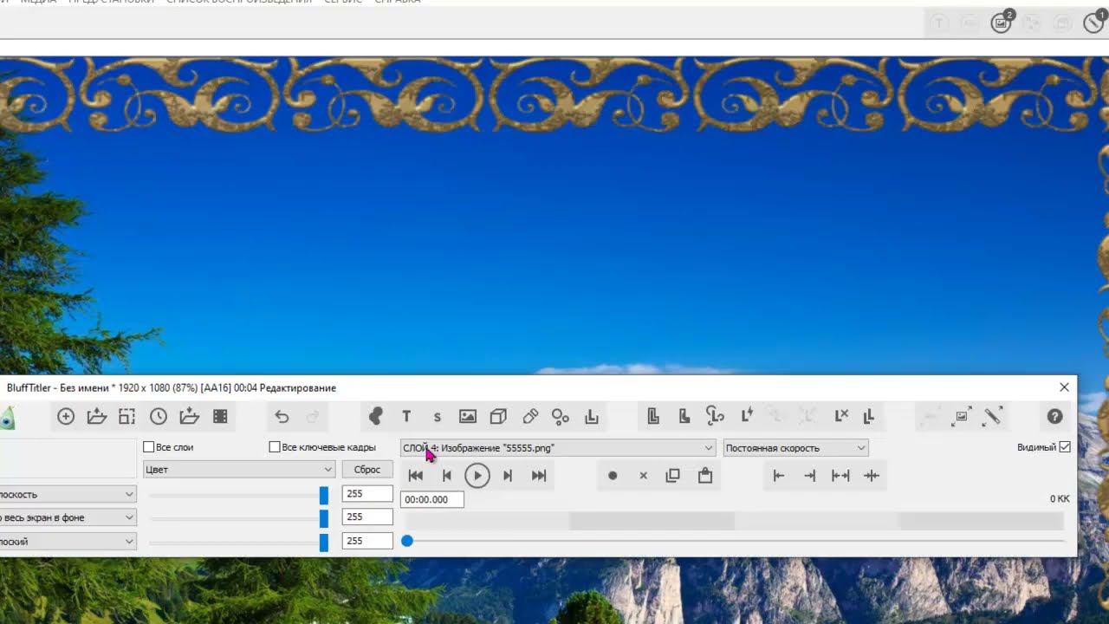Image resolution: width=1109 pixels, height=624 pixels.
Task: Add a picture layer with the image icon
Action: coord(468,417)
